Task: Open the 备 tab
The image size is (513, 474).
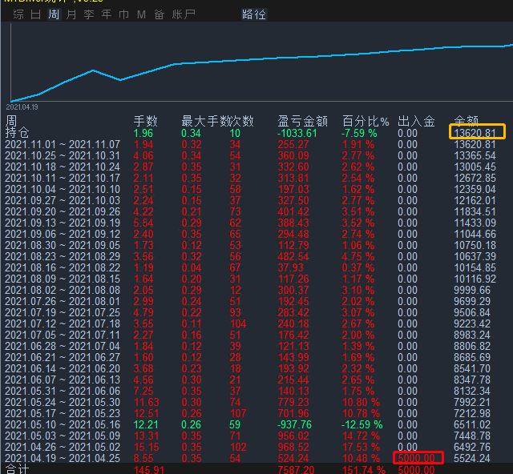Action: coord(160,14)
